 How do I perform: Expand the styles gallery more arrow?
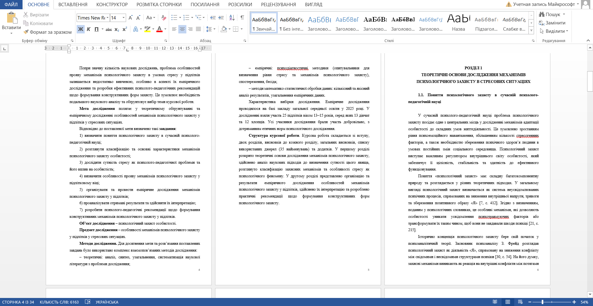click(x=531, y=30)
